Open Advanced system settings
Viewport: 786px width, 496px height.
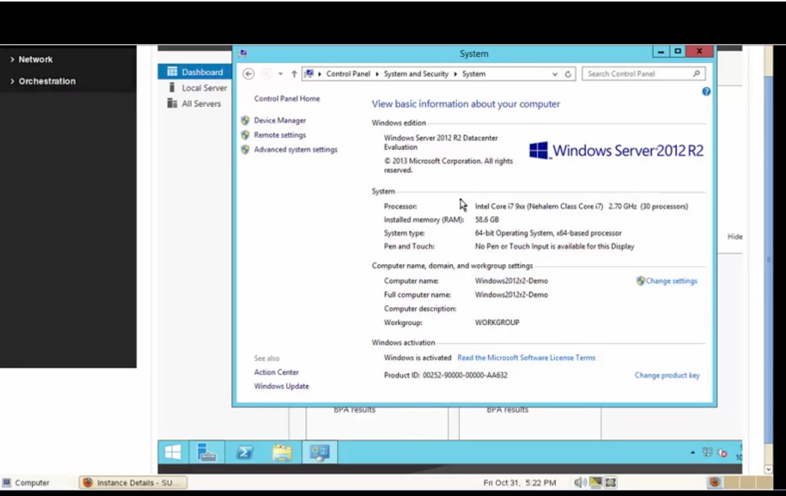click(295, 149)
